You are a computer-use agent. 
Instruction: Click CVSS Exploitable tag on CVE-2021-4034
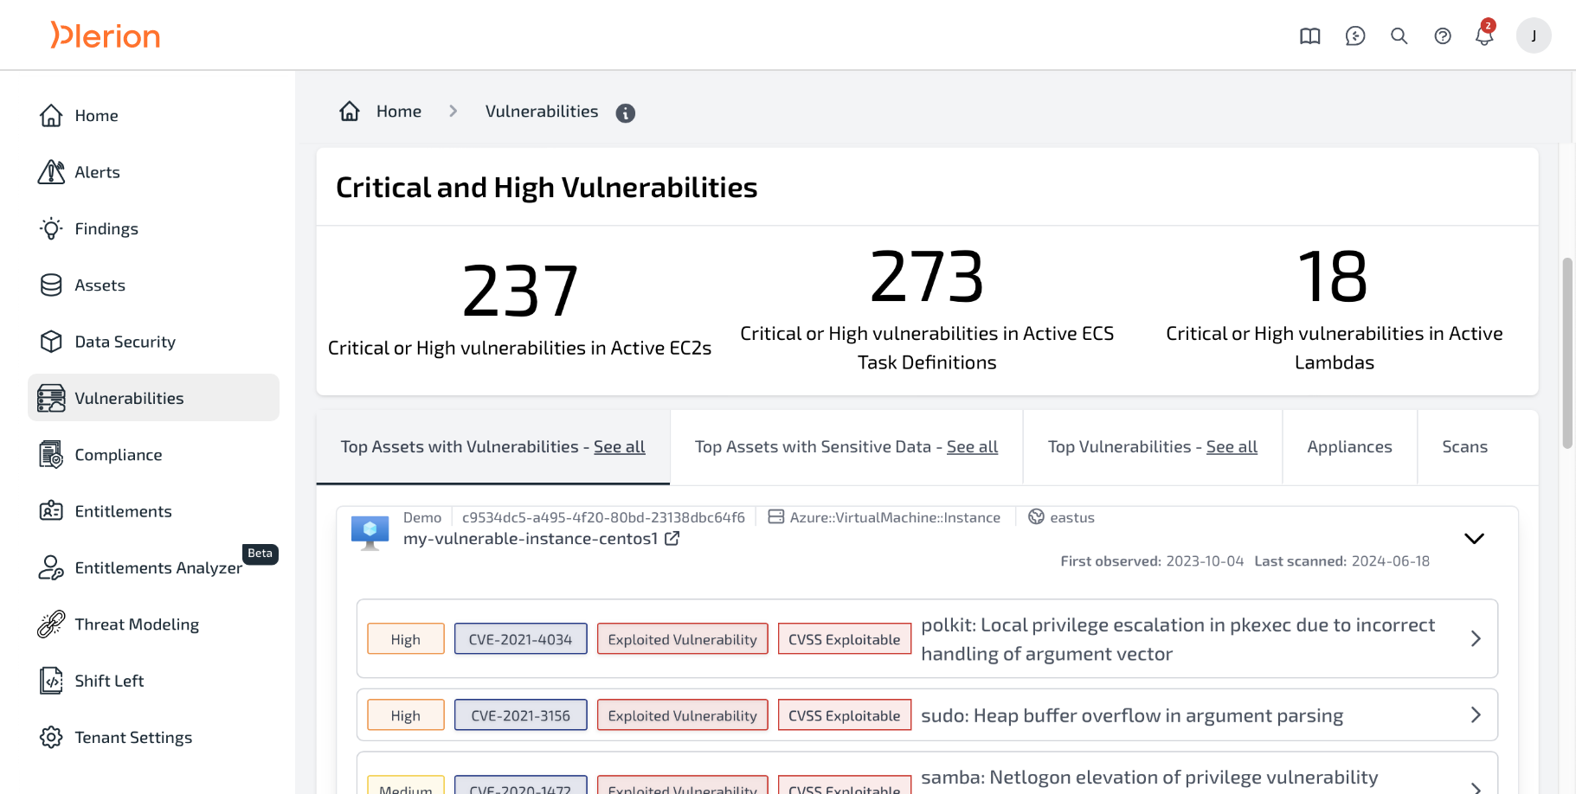click(x=845, y=639)
